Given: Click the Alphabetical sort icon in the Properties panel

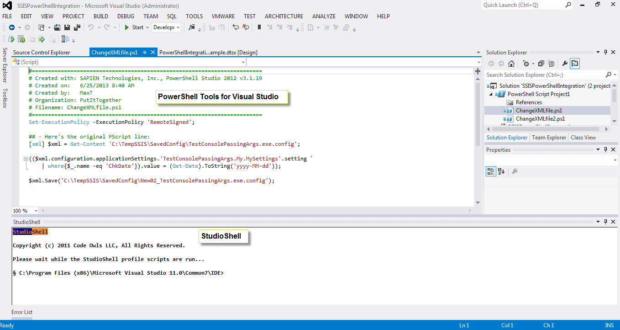Looking at the screenshot, I should point(501,171).
